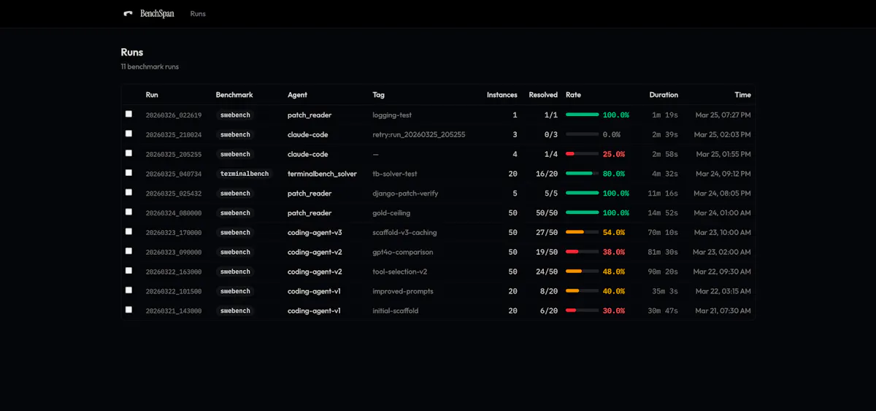
Task: Click the 48.0% rate value
Action: click(x=614, y=272)
